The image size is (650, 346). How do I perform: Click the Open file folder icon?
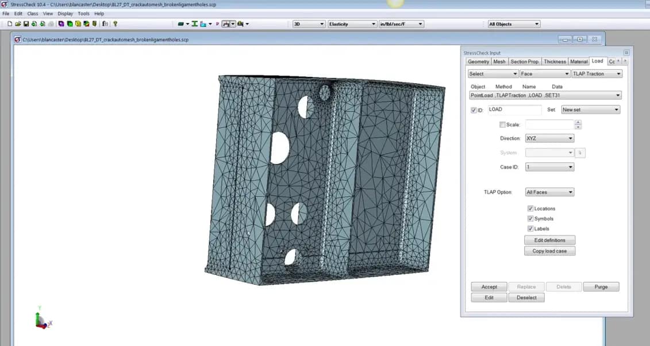[17, 24]
